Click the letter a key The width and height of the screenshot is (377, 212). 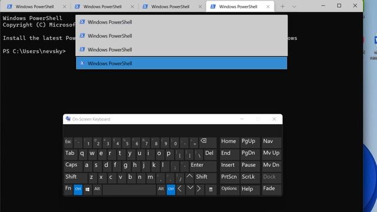point(88,165)
